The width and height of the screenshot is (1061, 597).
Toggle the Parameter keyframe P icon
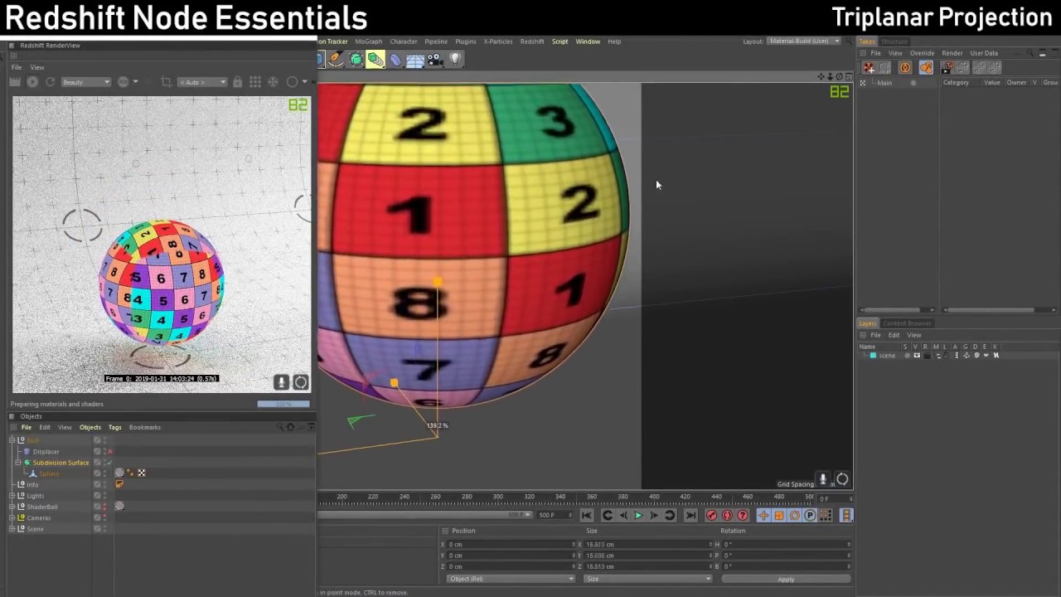810,516
